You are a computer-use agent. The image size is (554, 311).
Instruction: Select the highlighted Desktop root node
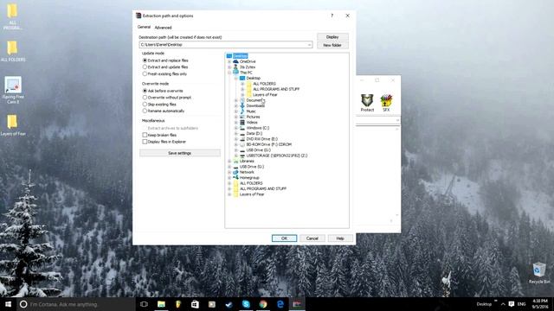pyautogui.click(x=240, y=55)
